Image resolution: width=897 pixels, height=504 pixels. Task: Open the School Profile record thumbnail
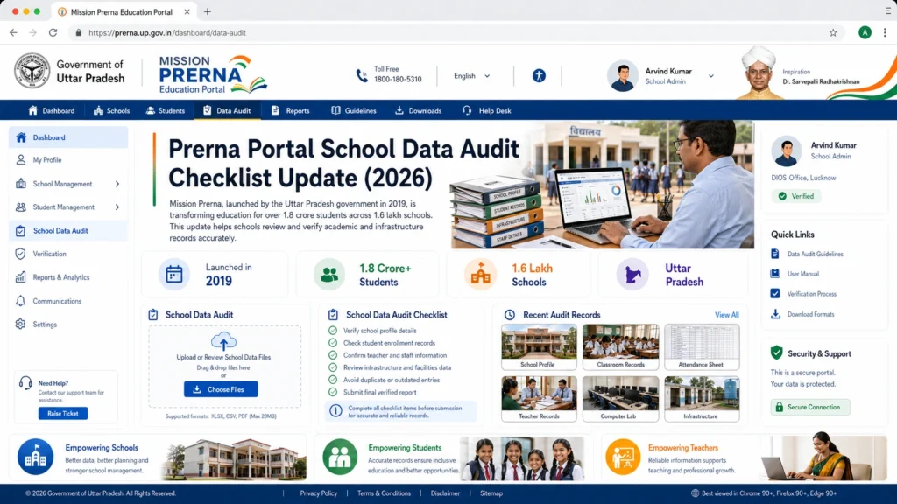coord(539,346)
